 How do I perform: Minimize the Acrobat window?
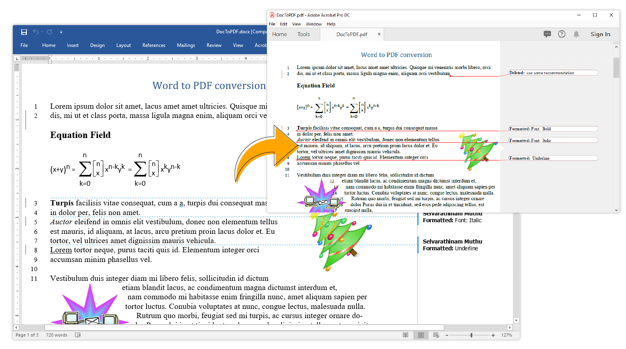click(x=579, y=15)
